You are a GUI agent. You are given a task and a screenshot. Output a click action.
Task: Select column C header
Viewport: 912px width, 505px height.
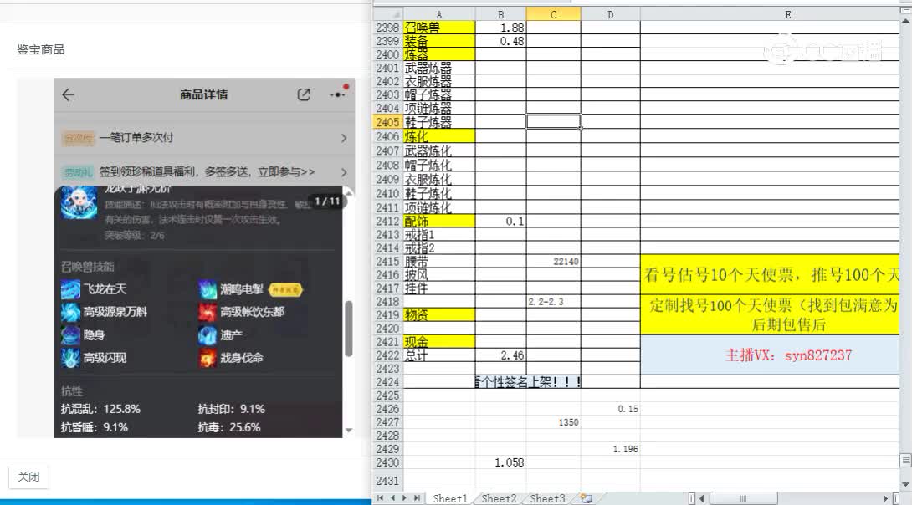553,14
